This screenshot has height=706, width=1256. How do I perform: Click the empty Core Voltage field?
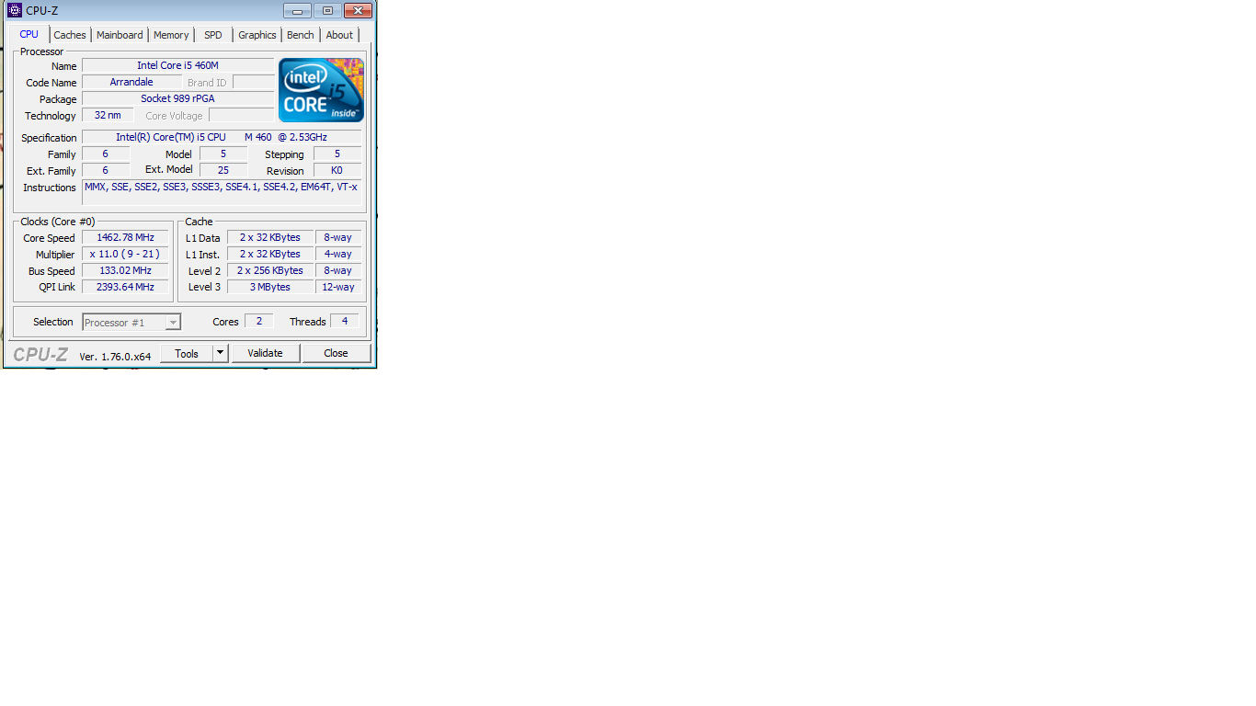(241, 115)
